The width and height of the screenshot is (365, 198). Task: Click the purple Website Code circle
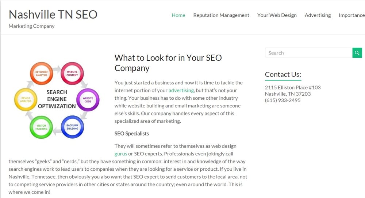click(88, 99)
